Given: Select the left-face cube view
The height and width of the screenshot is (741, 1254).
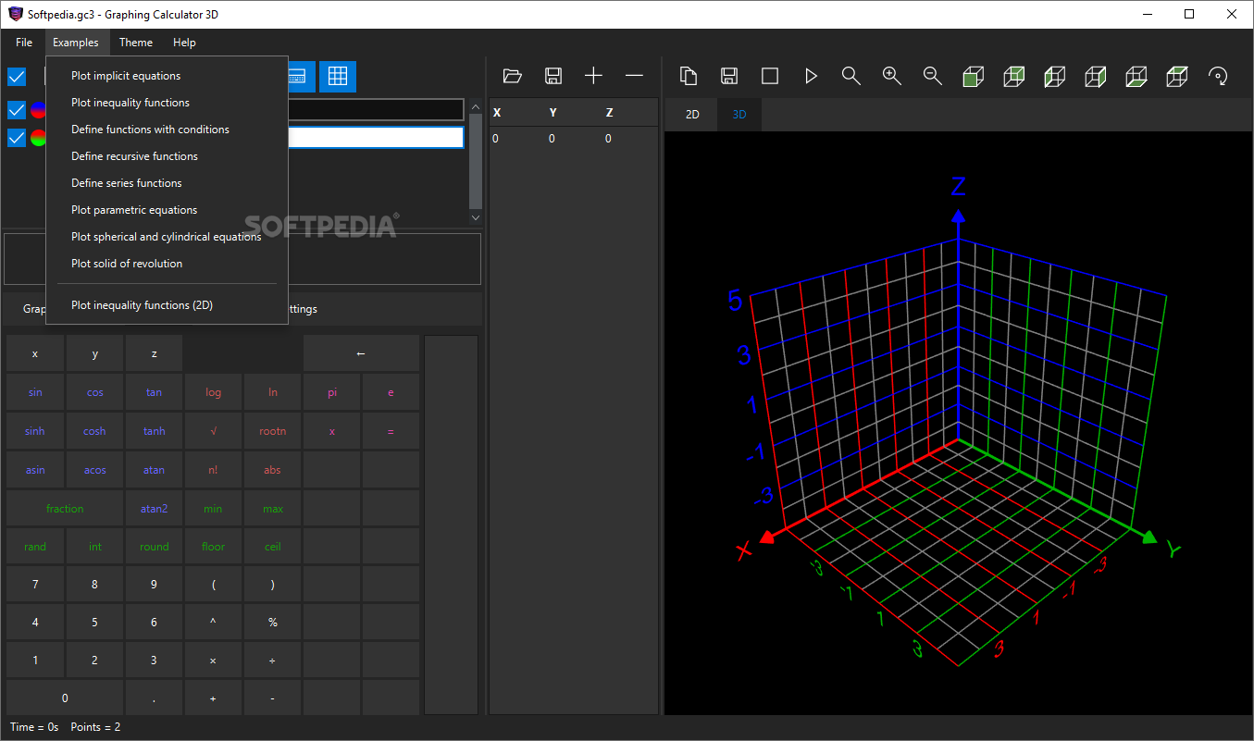Looking at the screenshot, I should tap(1055, 76).
